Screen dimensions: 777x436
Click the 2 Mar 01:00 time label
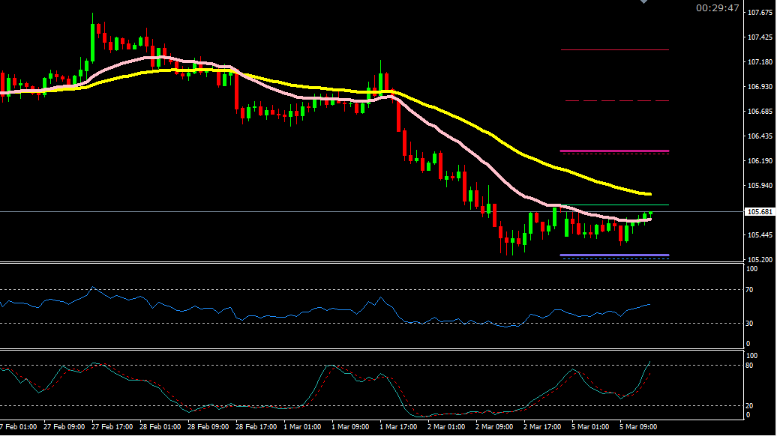[446, 426]
